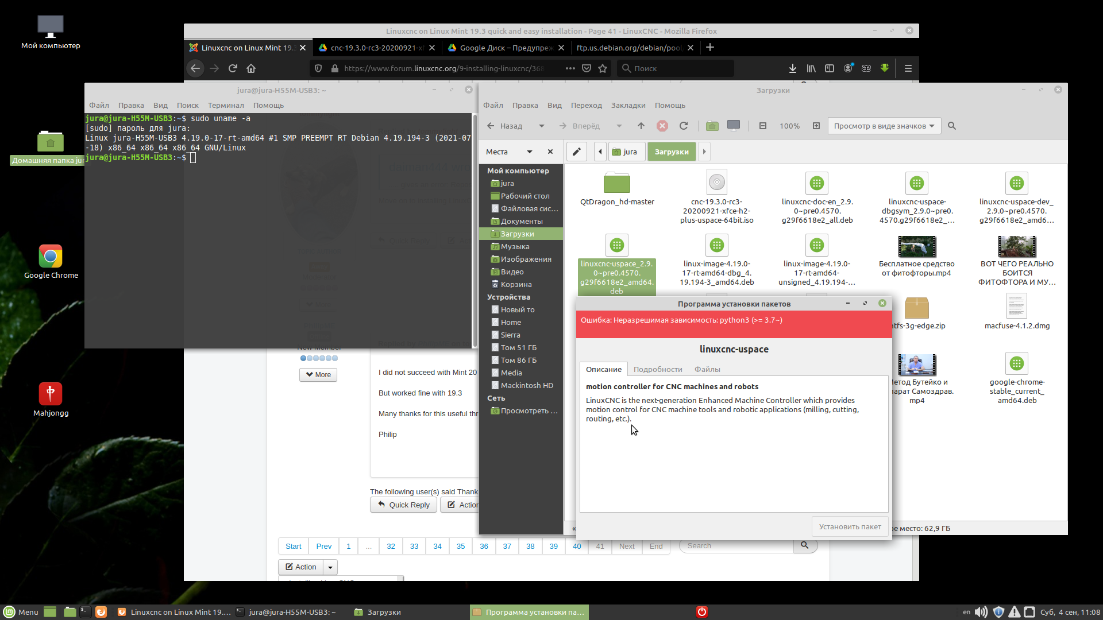
Task: Open Firefox downloads panel
Action: coord(793,68)
